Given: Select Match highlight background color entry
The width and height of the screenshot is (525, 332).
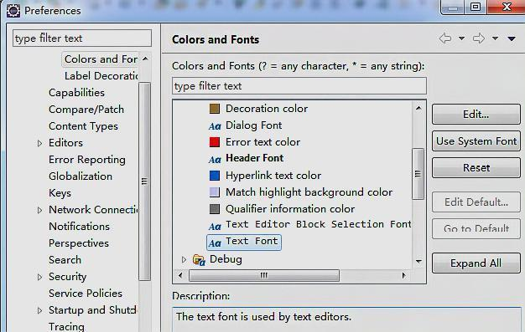Looking at the screenshot, I should [x=309, y=192].
